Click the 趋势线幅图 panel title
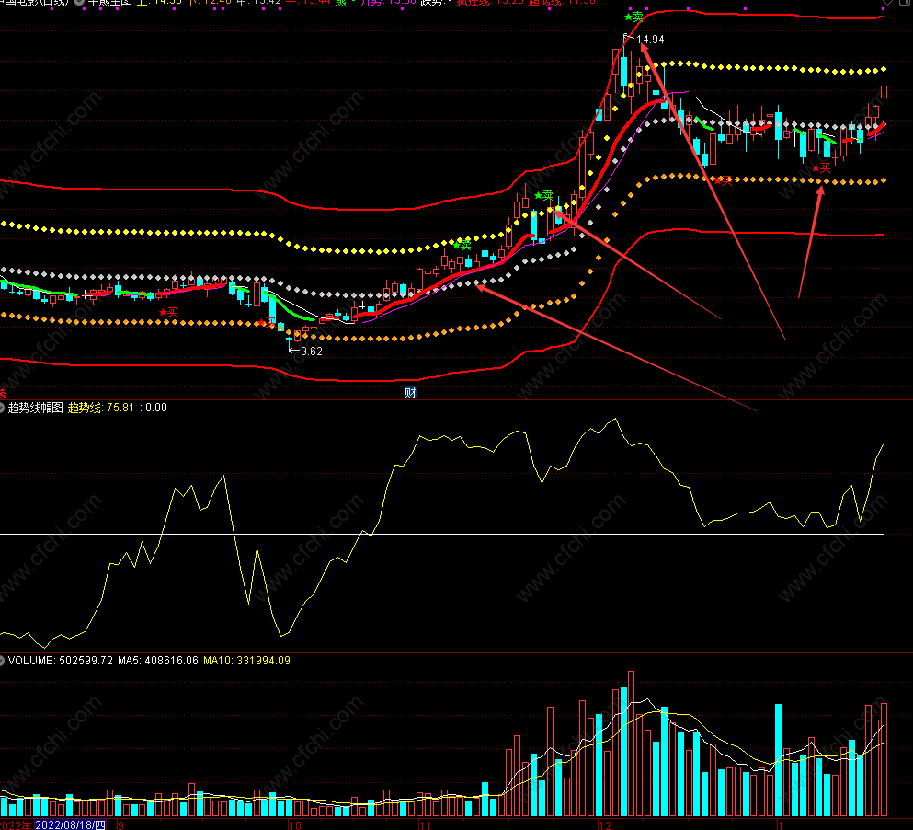This screenshot has width=913, height=830. tap(36, 408)
